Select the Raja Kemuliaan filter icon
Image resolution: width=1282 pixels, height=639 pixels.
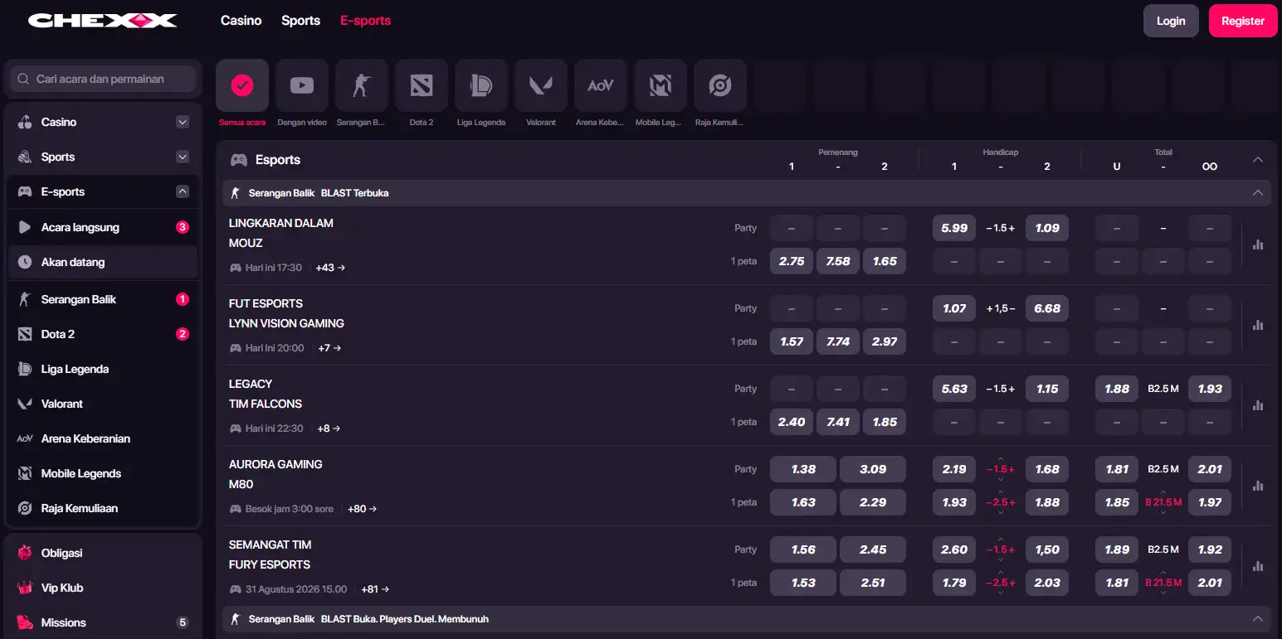pos(720,85)
